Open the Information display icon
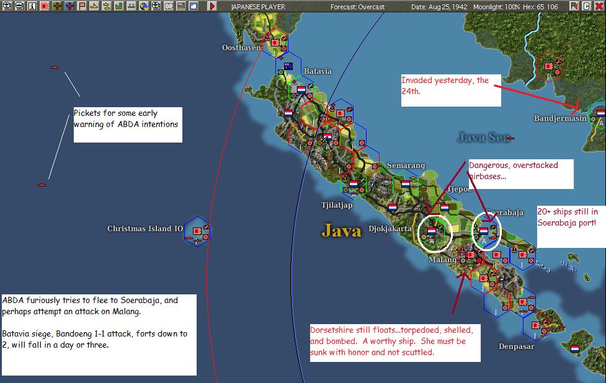Viewport: 606px width, 383px height. [32, 6]
